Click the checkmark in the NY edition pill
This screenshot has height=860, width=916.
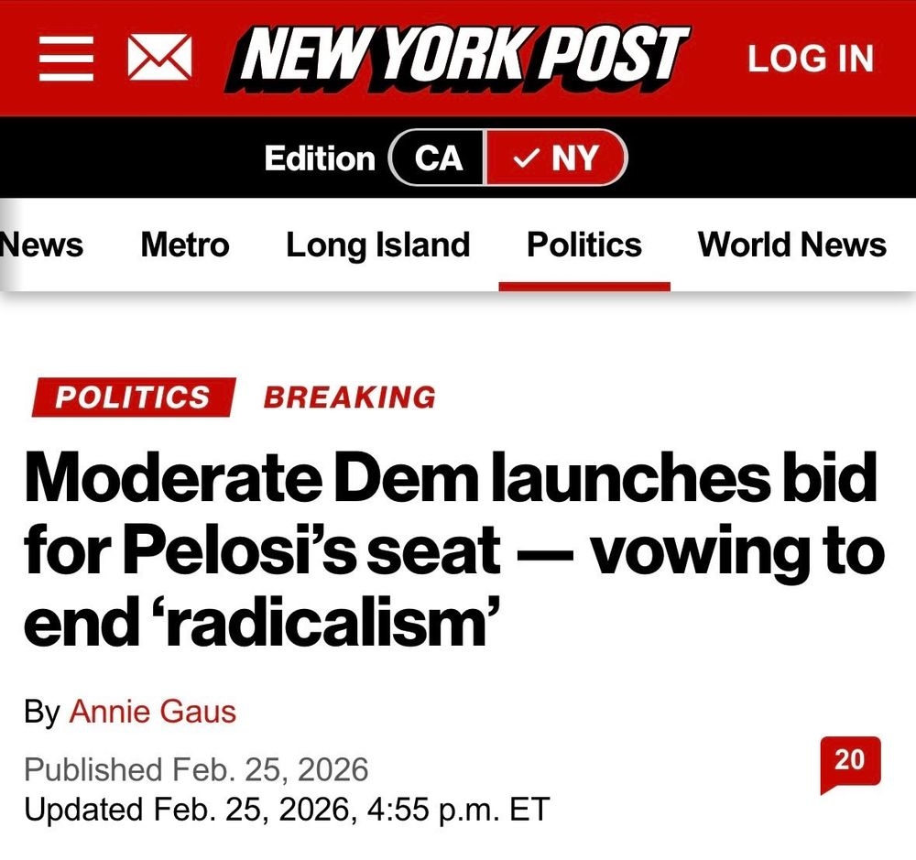(526, 158)
